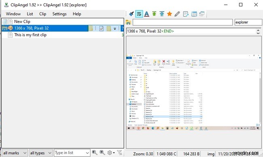263x157 pixels.
Task: Select 'This is my first clip' entry
Action: 63,35
